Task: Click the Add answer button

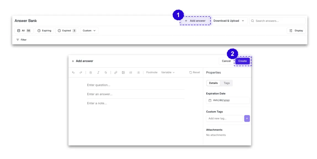Action: [x=195, y=21]
